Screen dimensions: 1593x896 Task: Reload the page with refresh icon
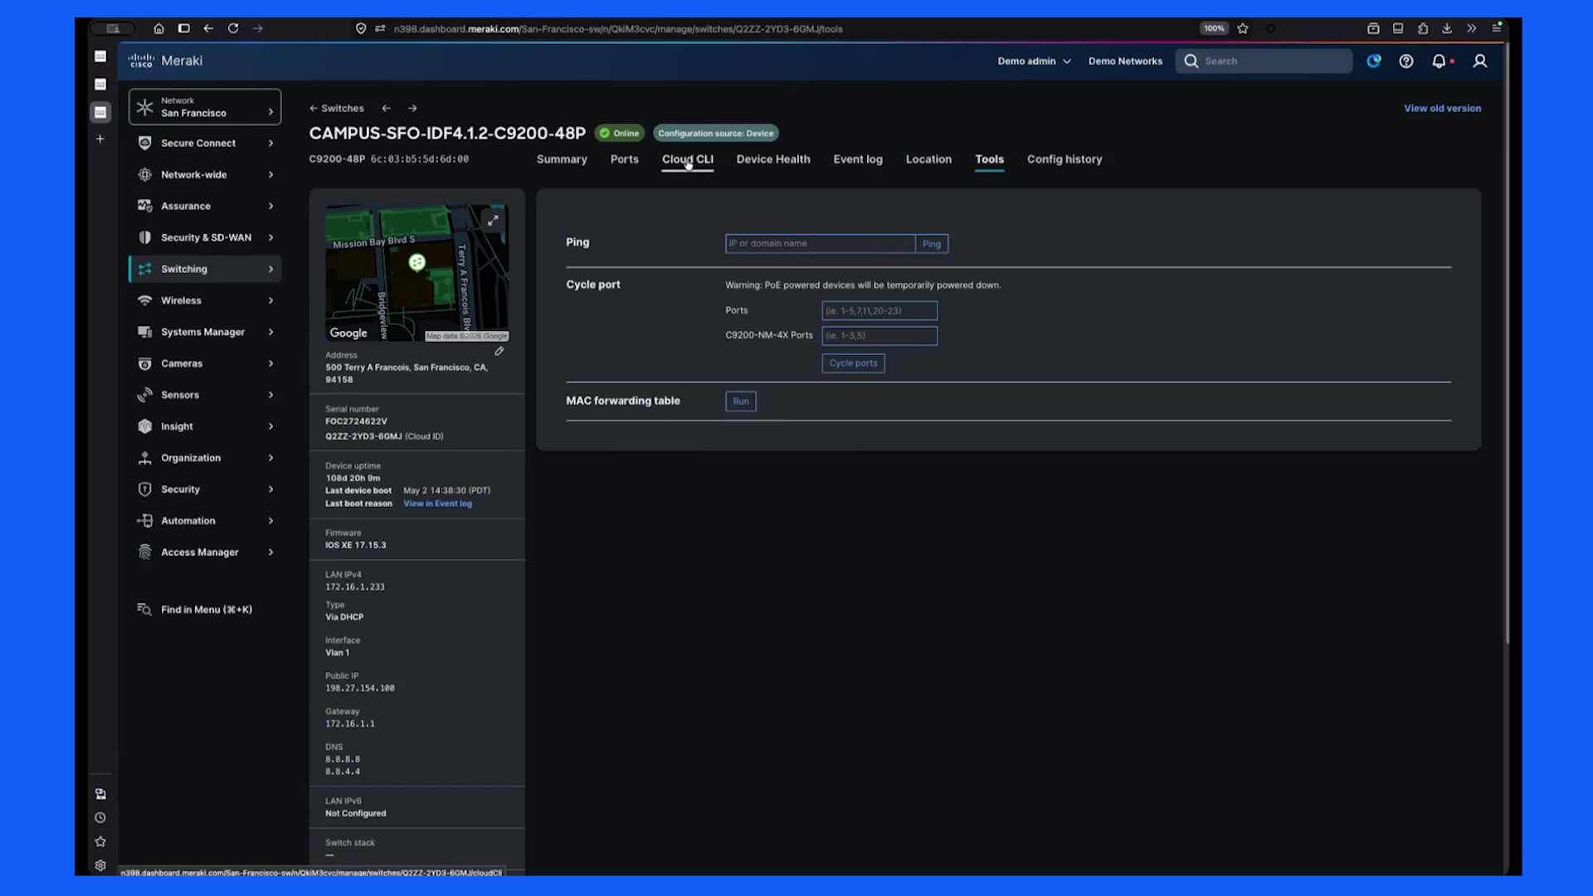pos(233,28)
